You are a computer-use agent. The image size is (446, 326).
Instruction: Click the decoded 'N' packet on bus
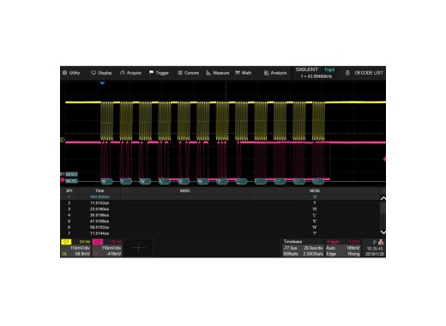202,181
